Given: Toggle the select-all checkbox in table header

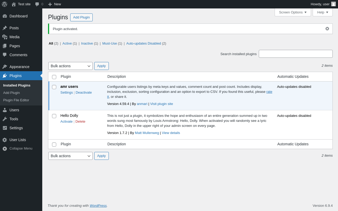Looking at the screenshot, I should point(54,77).
